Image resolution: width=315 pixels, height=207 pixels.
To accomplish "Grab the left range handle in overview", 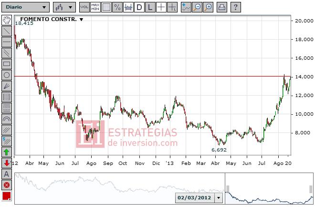I will pos(228,189).
